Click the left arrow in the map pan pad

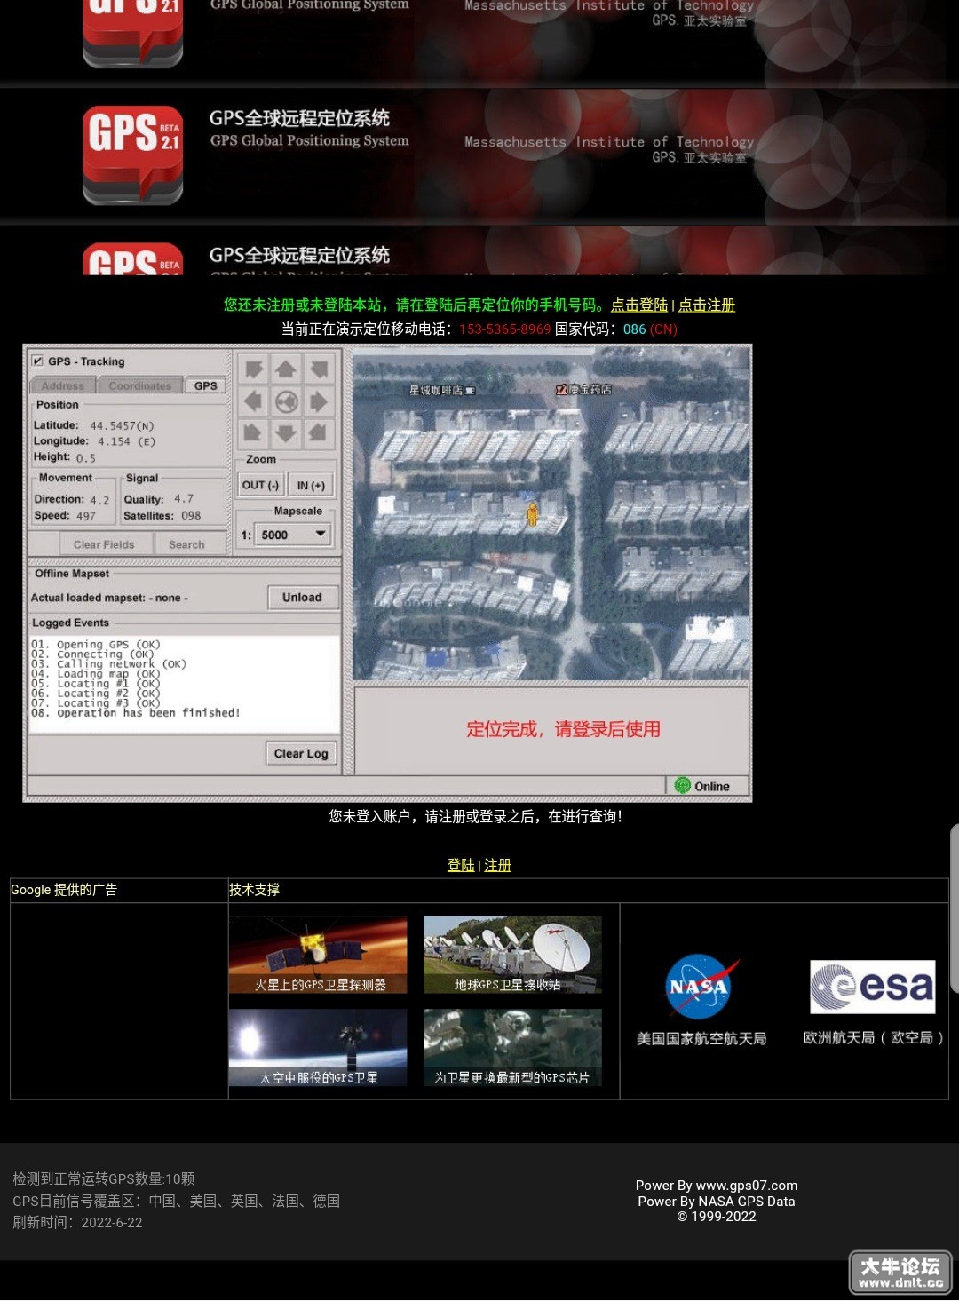[254, 401]
